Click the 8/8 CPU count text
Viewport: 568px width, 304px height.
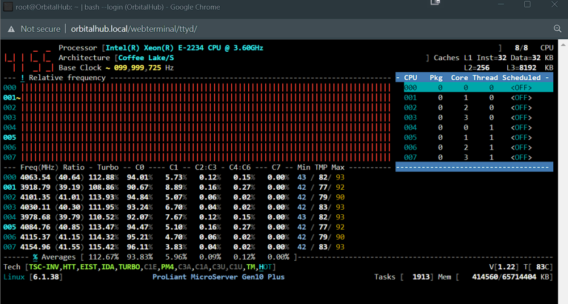pos(521,48)
